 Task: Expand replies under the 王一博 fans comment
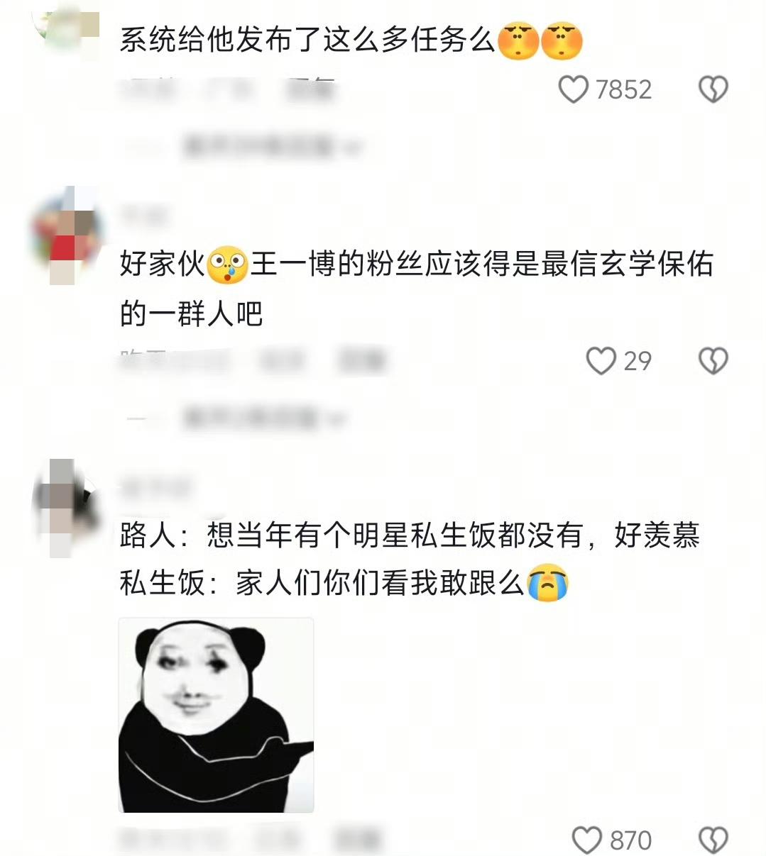point(265,418)
